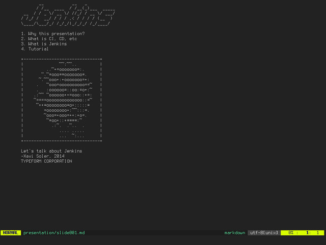Click the 'TYPEFORM CORPORATION' line
This screenshot has height=245, width=326.
(x=46, y=161)
